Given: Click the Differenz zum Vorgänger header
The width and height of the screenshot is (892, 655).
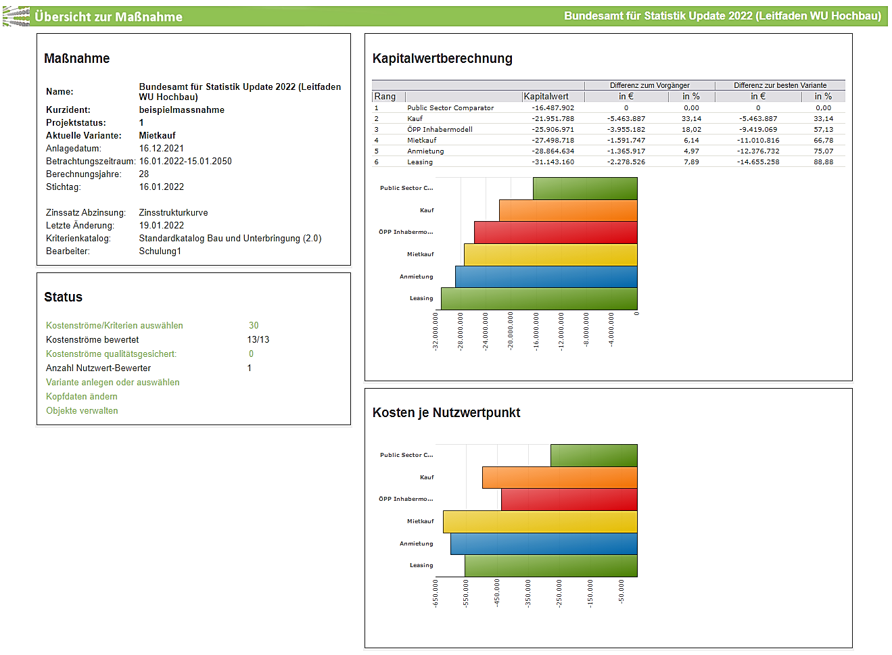Looking at the screenshot, I should (649, 85).
